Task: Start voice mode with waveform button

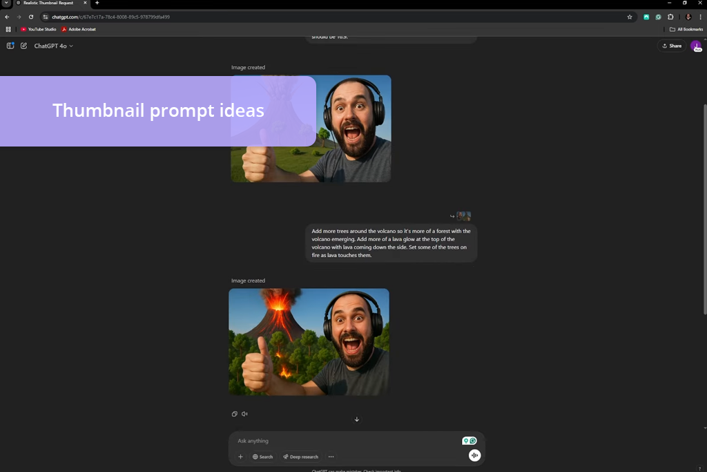Action: click(x=474, y=455)
